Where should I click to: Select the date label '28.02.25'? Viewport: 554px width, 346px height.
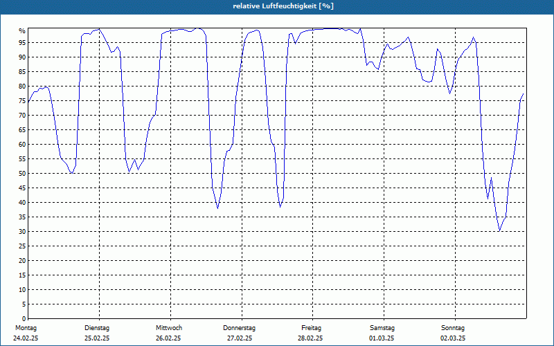point(310,338)
